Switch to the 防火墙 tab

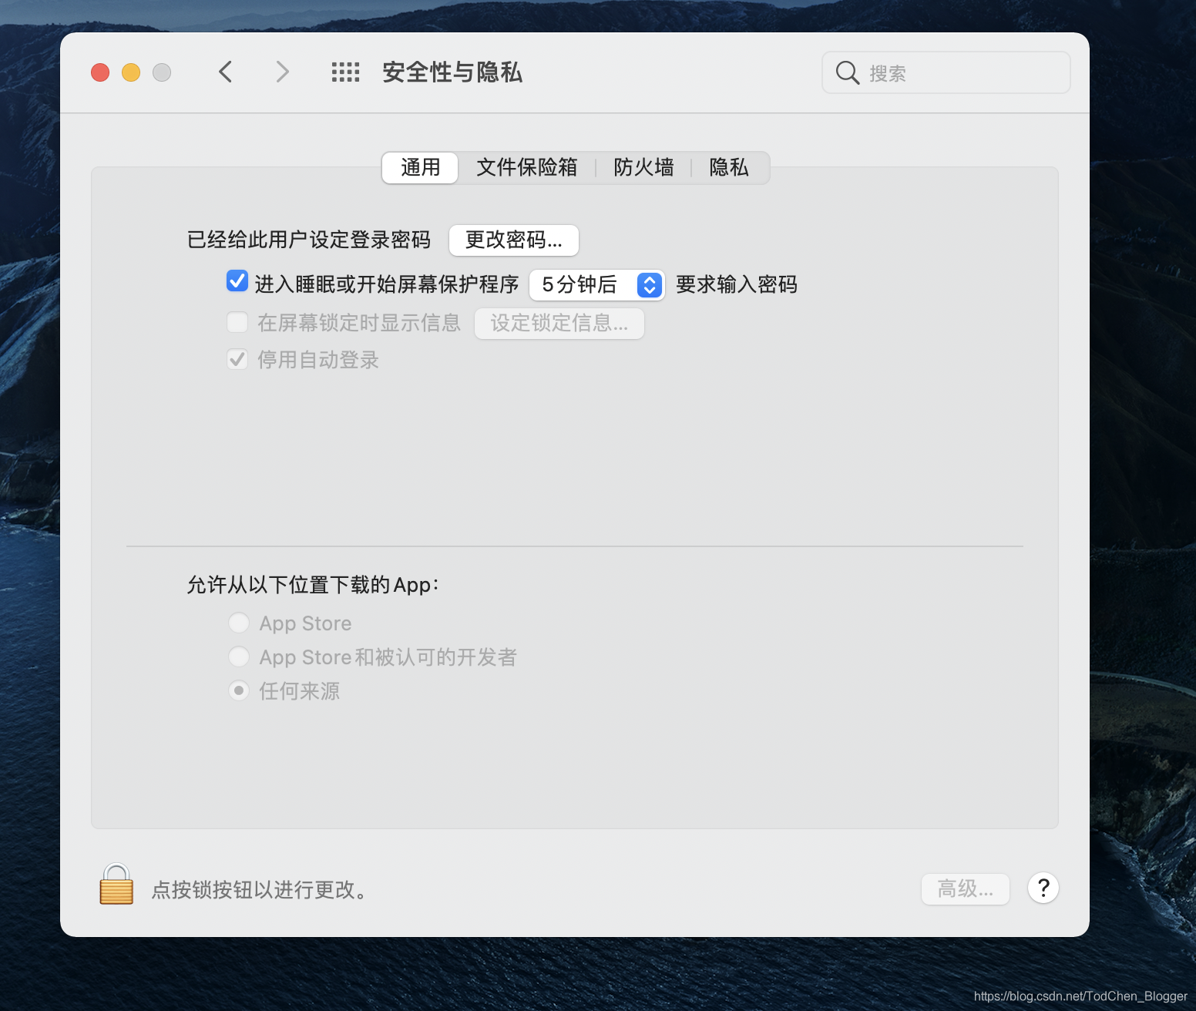[x=643, y=167]
